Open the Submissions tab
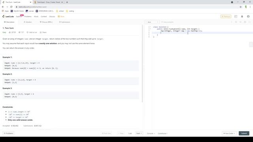The height and width of the screenshot is (142, 253). point(64,22)
